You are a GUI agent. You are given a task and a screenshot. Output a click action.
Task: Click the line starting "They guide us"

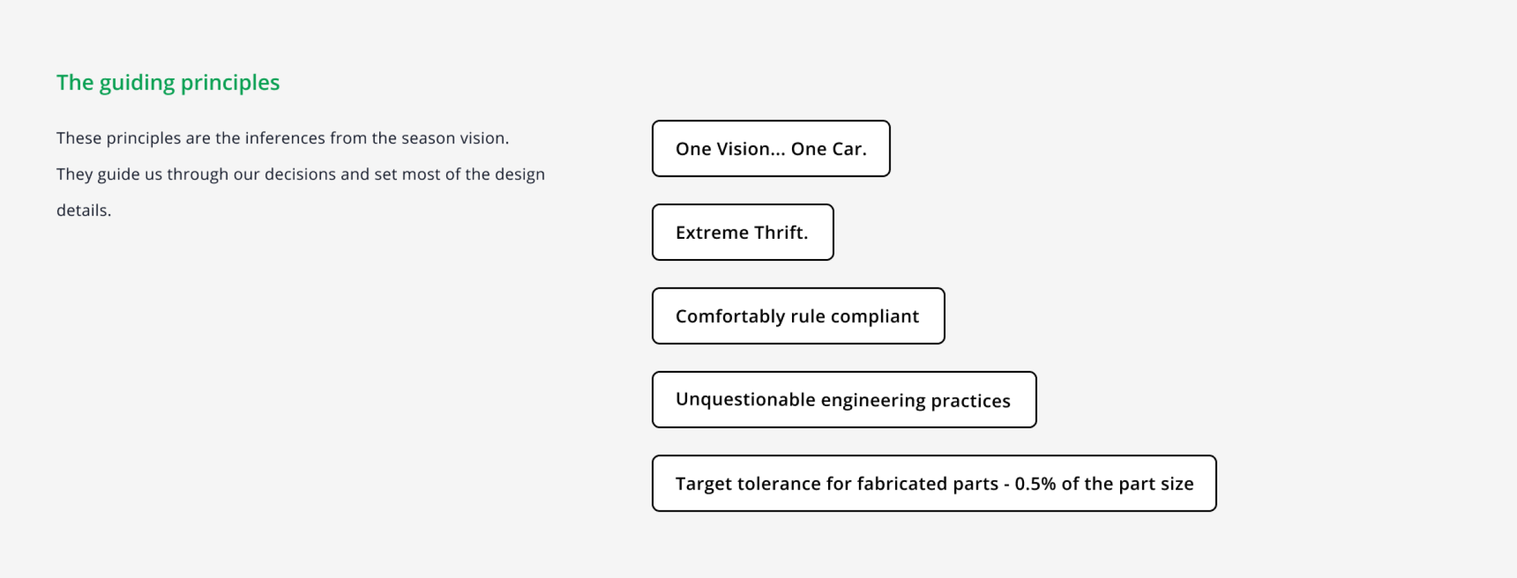pyautogui.click(x=300, y=174)
